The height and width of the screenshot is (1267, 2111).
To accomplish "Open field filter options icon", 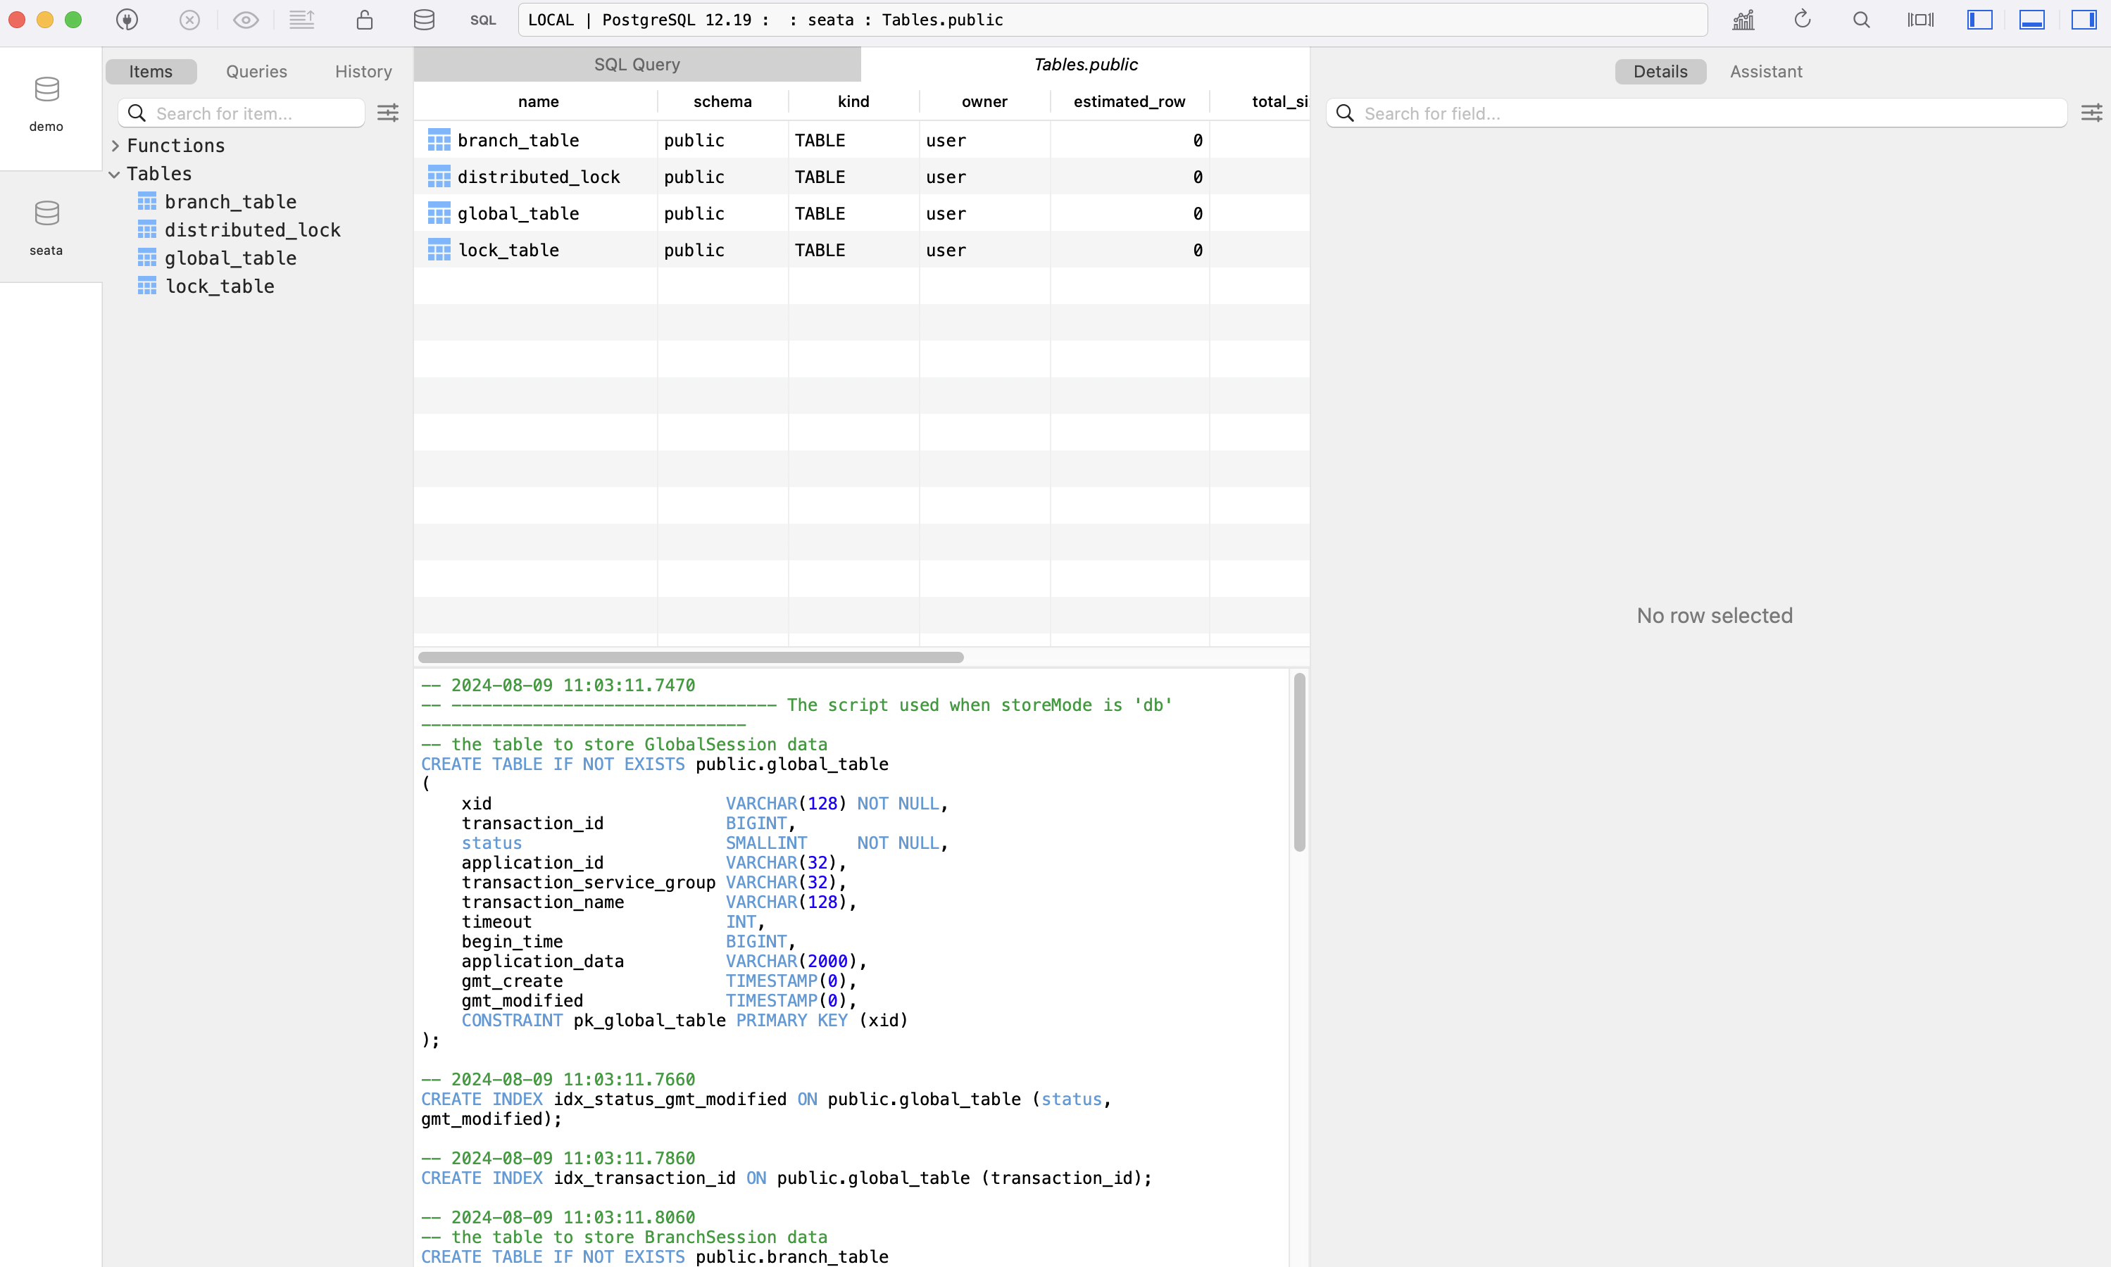I will [x=2091, y=113].
